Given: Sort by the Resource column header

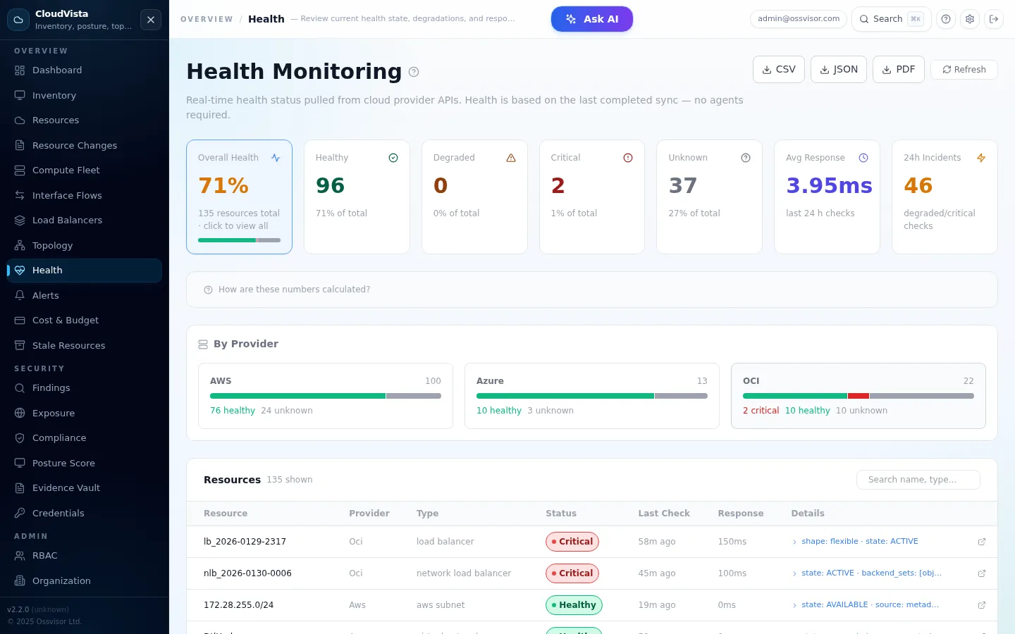Looking at the screenshot, I should pos(226,514).
